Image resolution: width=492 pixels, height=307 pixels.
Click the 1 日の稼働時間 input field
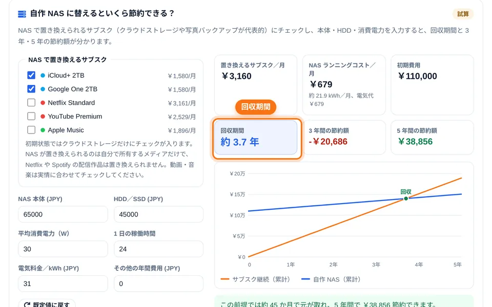click(158, 249)
